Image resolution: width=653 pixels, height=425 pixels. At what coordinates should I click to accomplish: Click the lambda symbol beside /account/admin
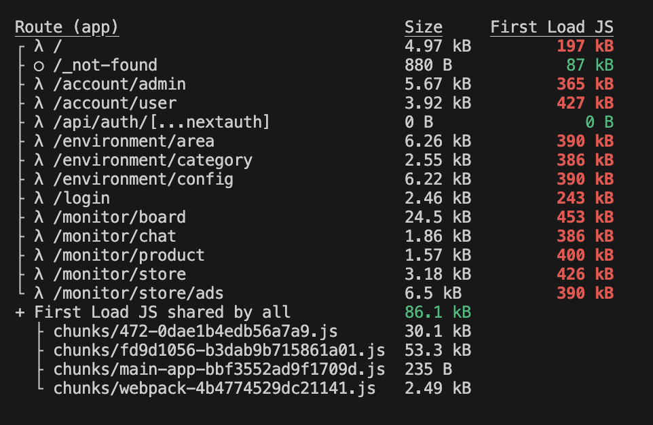click(39, 84)
